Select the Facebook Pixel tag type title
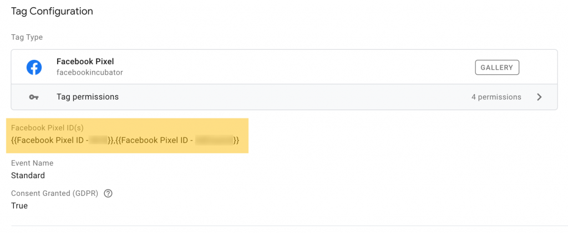Screen dimensions: 568x233 coord(85,61)
